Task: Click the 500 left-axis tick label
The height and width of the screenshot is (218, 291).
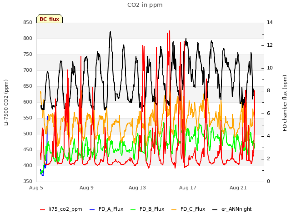Action: [28, 134]
